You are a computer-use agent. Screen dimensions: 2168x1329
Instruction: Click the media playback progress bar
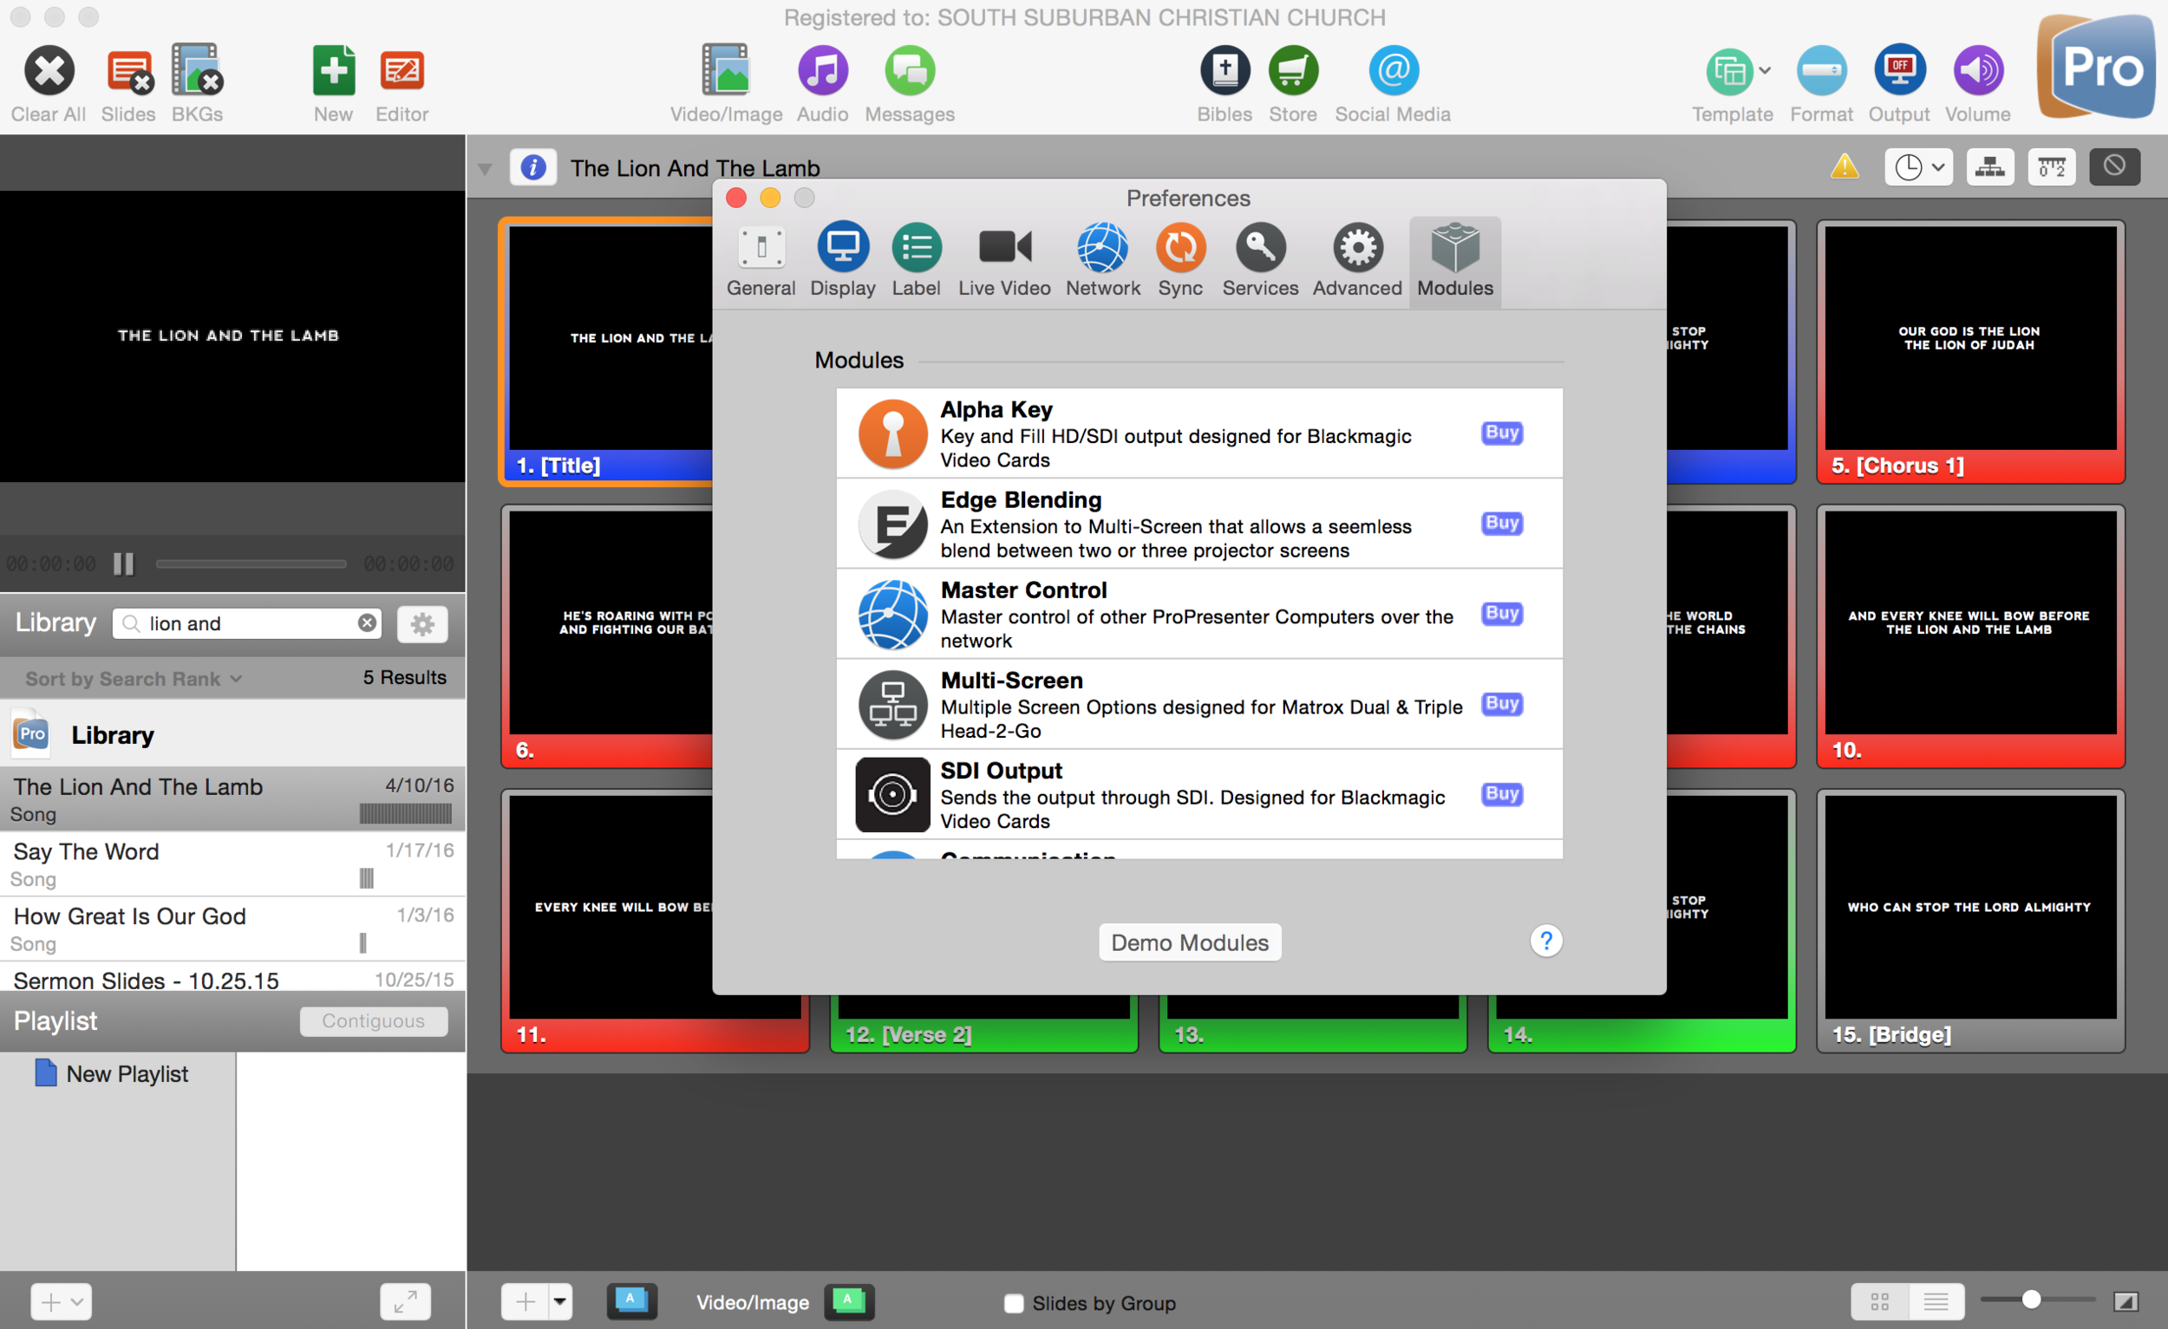point(251,564)
